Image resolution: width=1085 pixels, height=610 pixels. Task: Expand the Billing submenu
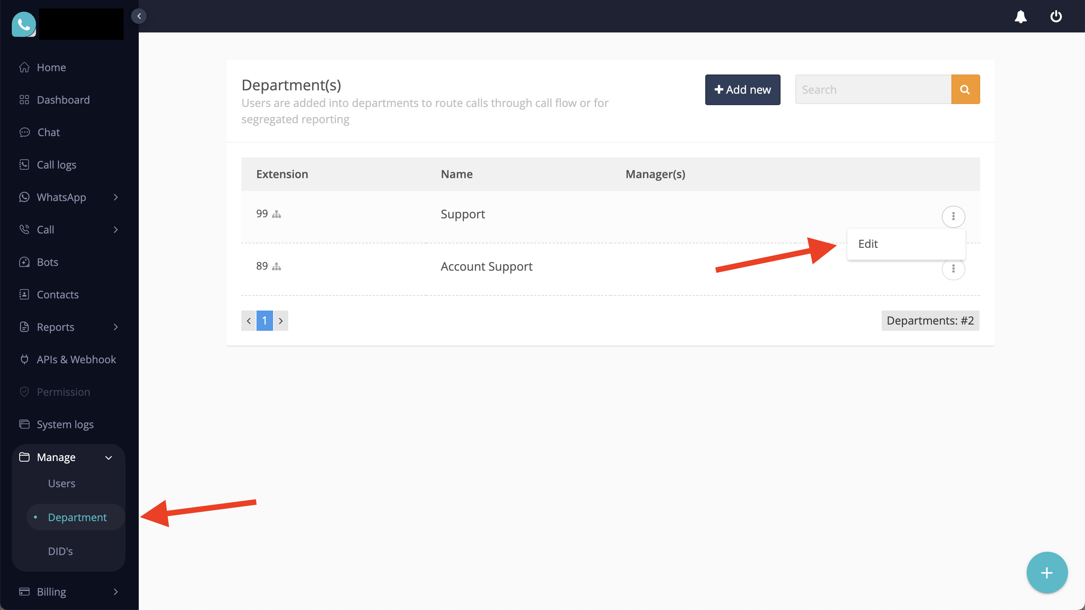coord(116,592)
